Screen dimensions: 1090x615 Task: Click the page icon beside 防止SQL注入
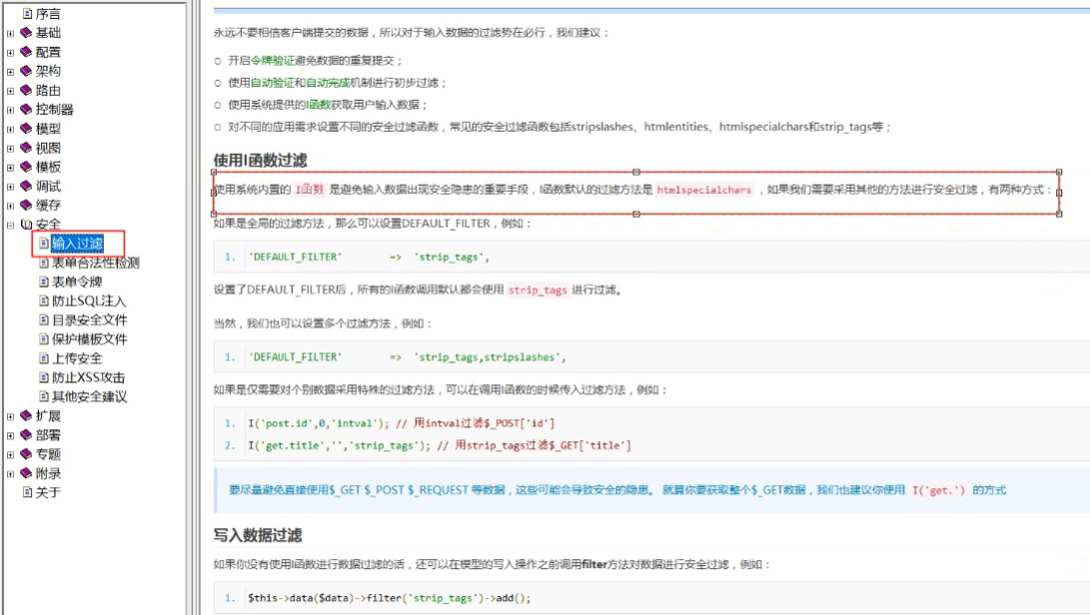pyautogui.click(x=44, y=301)
